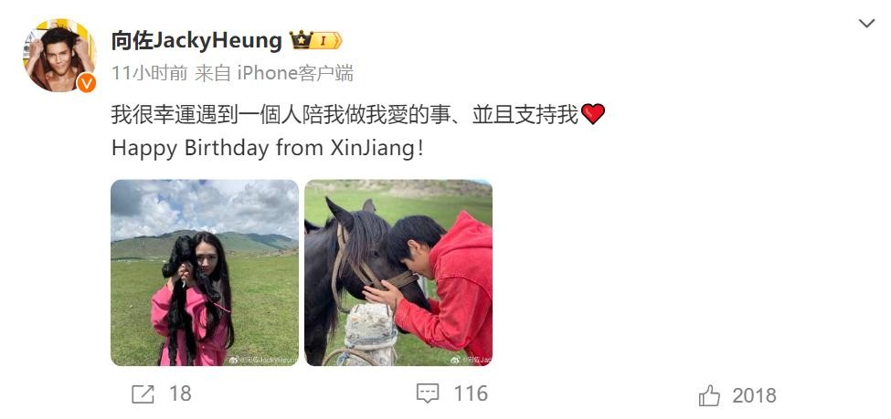
Task: View photo of woman holding black puppy
Action: coord(205,273)
